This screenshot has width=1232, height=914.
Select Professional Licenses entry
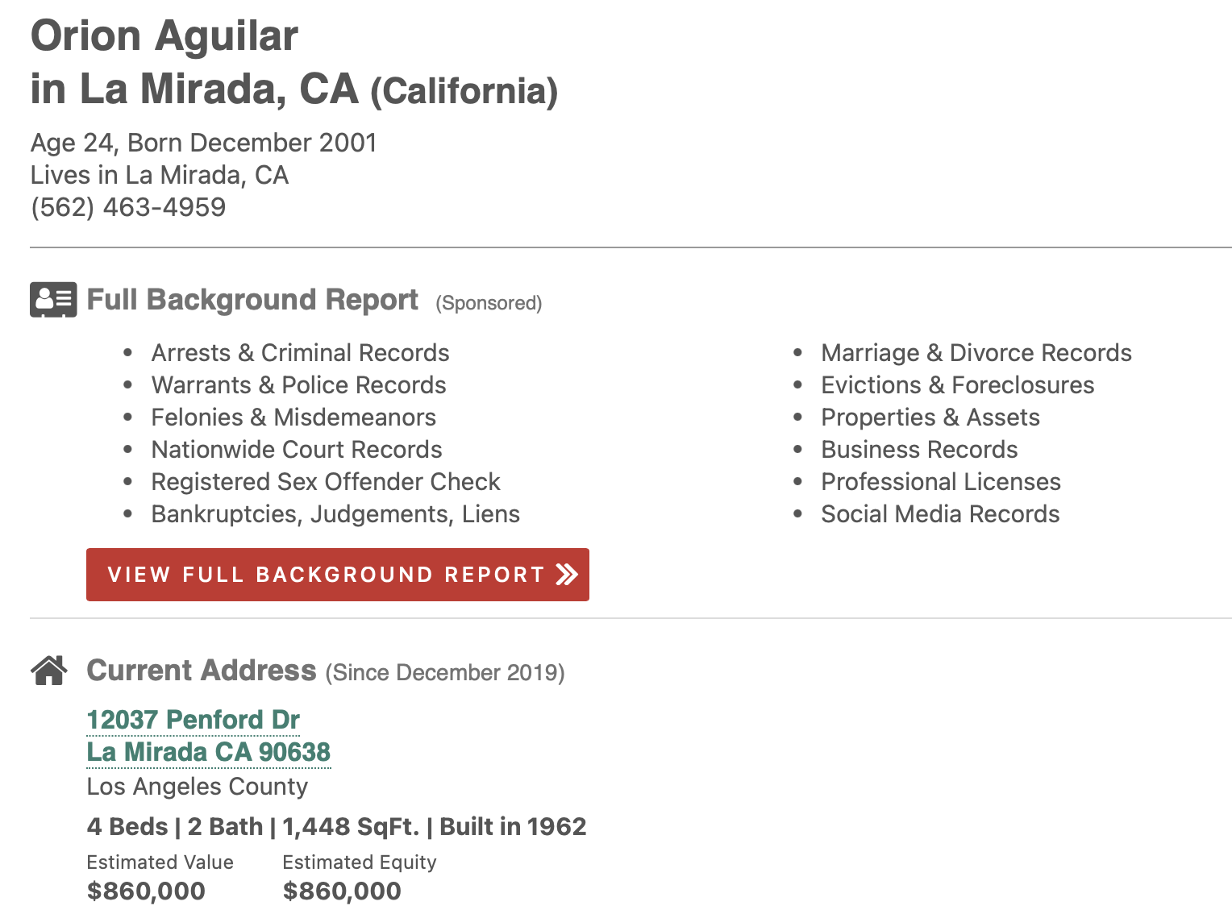(x=941, y=482)
